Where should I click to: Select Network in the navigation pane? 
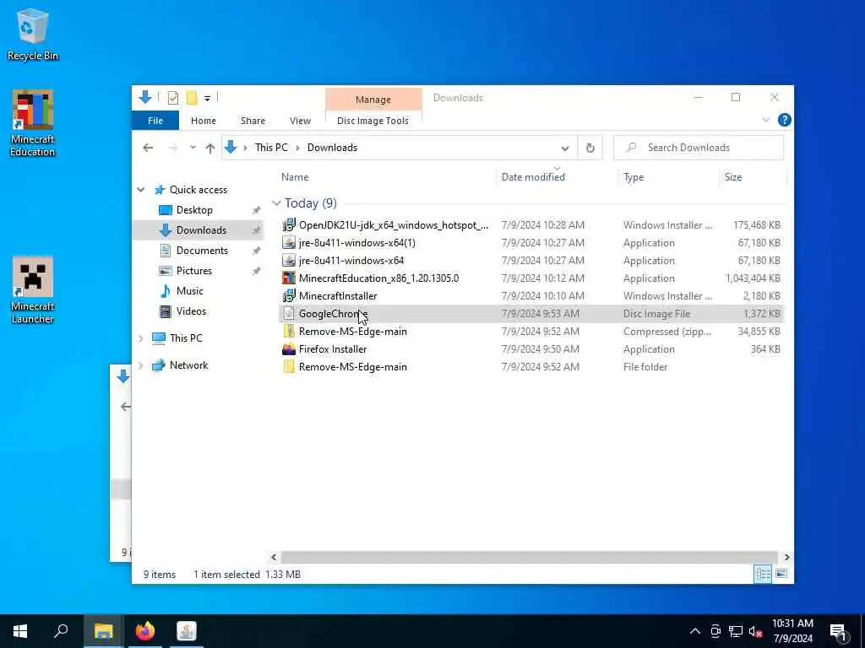click(188, 364)
